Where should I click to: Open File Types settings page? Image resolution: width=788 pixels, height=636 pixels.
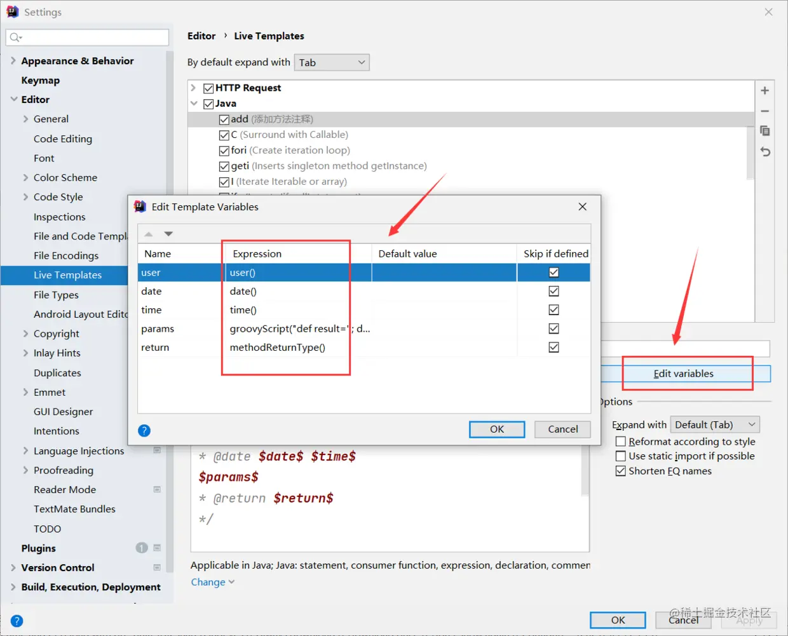coord(56,295)
